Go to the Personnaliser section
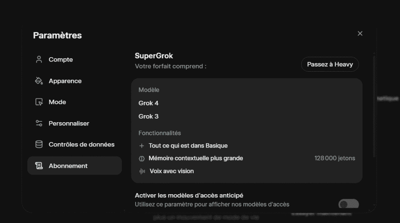Viewport: 400px width, 223px height. tap(69, 123)
